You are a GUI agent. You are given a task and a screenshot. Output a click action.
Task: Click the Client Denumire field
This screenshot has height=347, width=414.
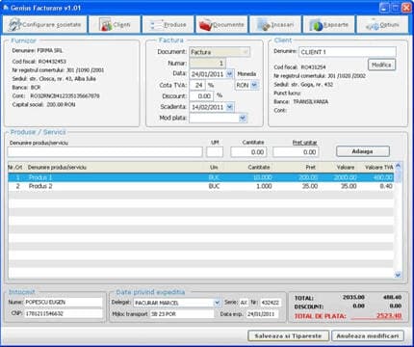tap(348, 52)
